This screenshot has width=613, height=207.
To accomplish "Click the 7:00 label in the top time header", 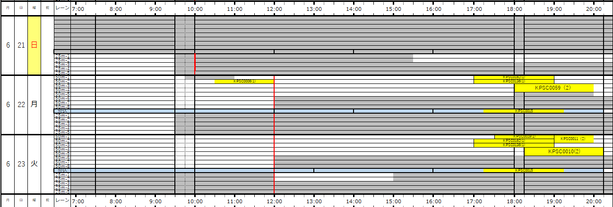I will point(78,8).
